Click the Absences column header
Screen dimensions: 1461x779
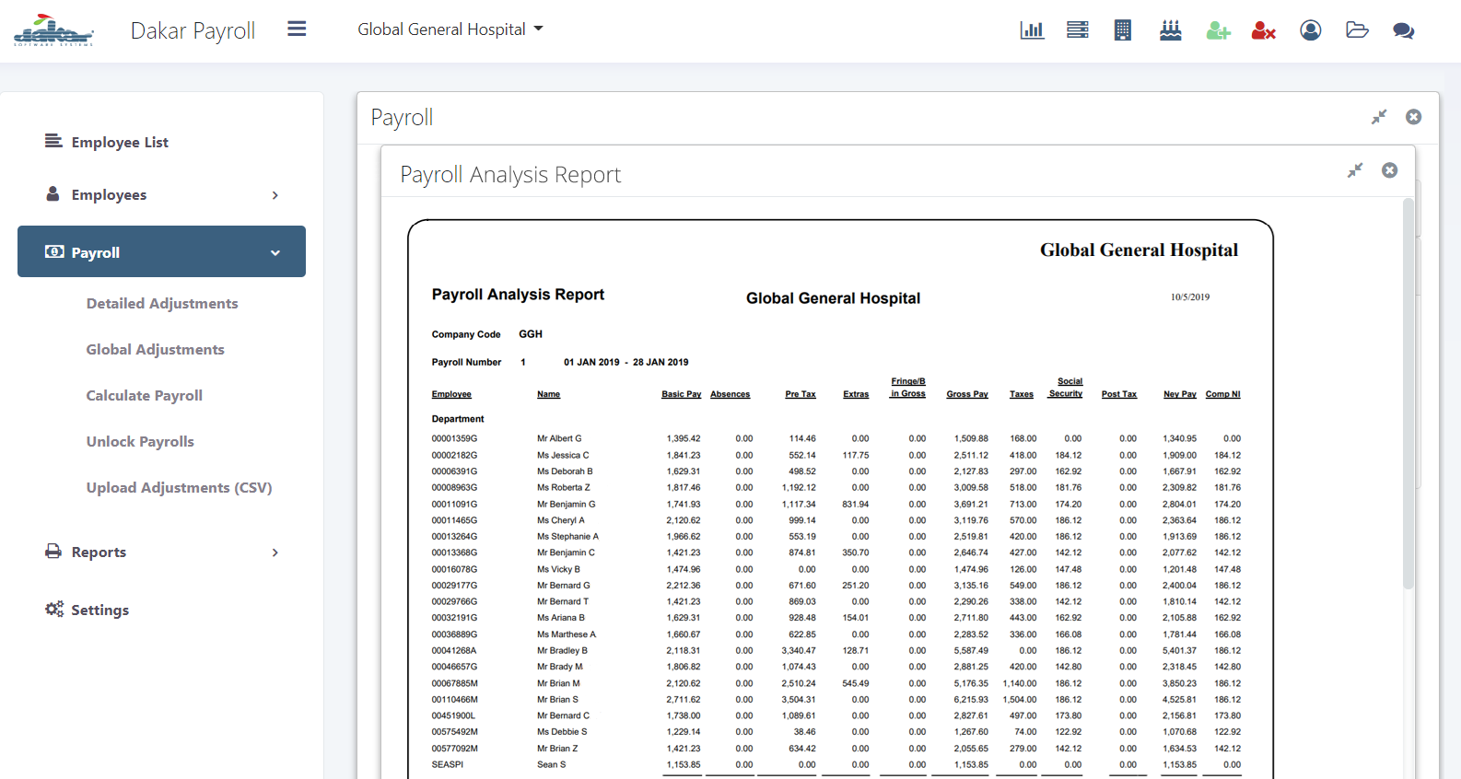click(730, 394)
